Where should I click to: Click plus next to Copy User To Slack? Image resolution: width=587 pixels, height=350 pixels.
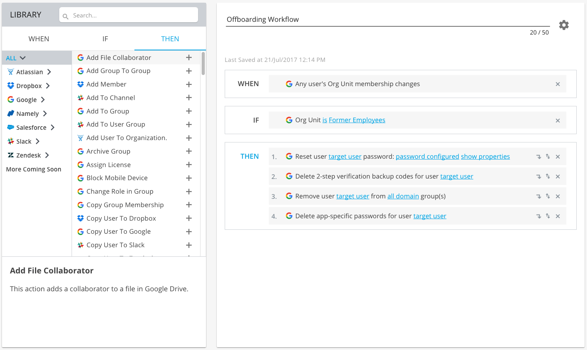[189, 245]
